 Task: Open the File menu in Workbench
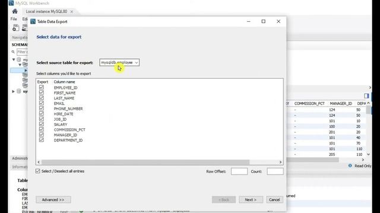[14, 19]
